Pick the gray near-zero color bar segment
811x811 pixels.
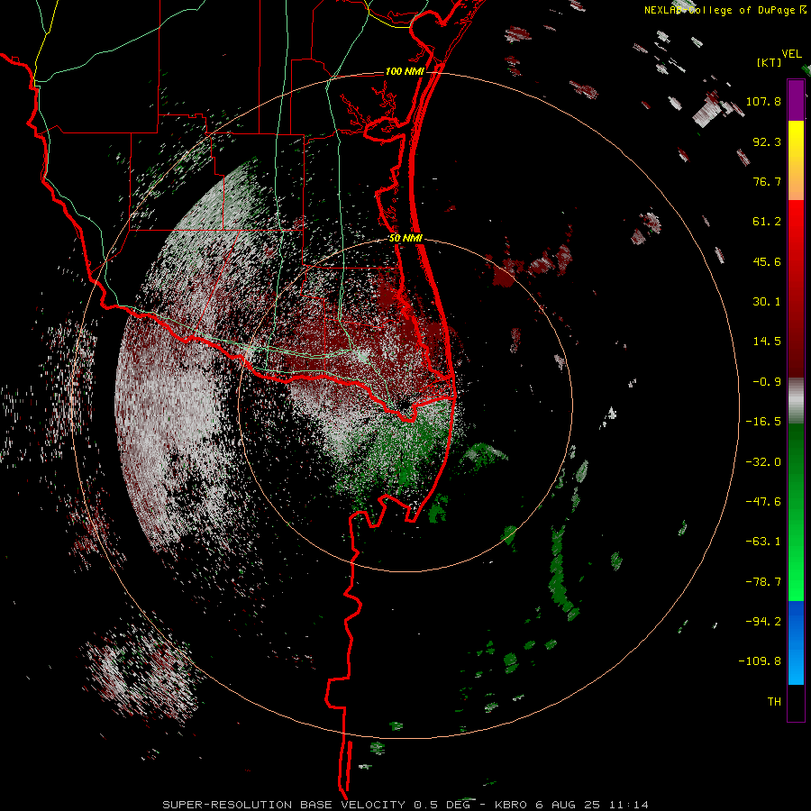pyautogui.click(x=796, y=401)
